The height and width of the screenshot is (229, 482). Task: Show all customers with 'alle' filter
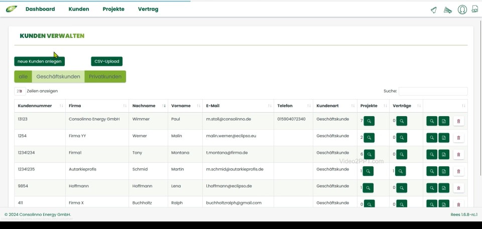23,77
